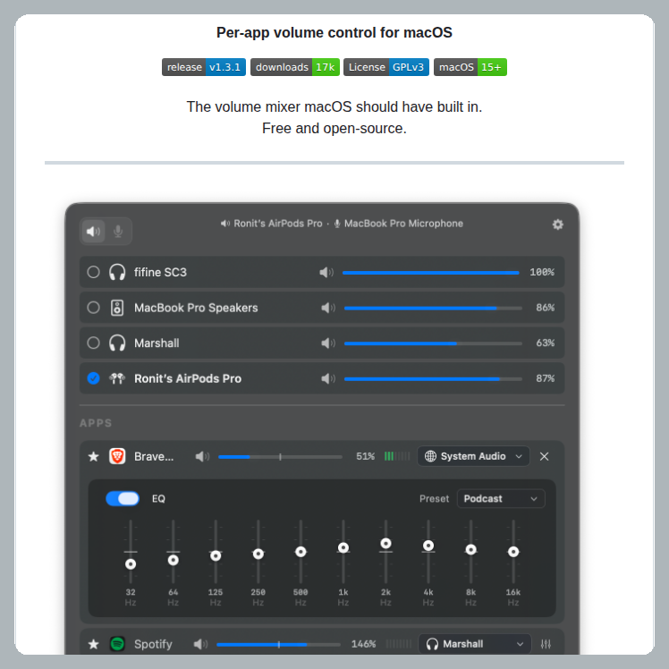The height and width of the screenshot is (669, 669).
Task: Click the release v1.3.1 badge
Action: (204, 67)
